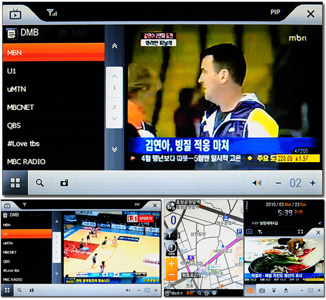The height and width of the screenshot is (300, 326).
Task: Toggle PIP mode on large DMB screen
Action: (275, 12)
